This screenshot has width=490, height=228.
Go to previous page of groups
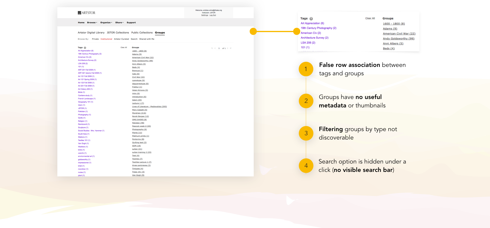(215, 48)
